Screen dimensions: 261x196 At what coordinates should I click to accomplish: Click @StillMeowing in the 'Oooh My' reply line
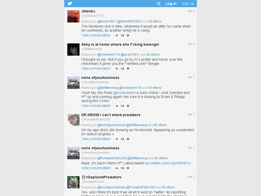(x=108, y=88)
